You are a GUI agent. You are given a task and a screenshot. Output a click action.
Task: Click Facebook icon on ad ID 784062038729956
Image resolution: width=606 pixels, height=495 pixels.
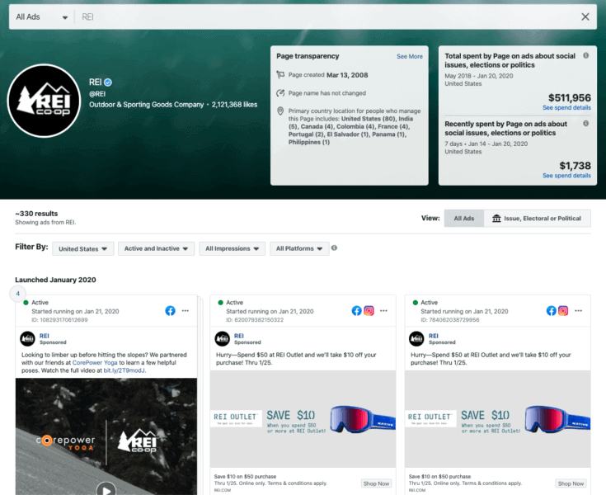[x=552, y=310]
